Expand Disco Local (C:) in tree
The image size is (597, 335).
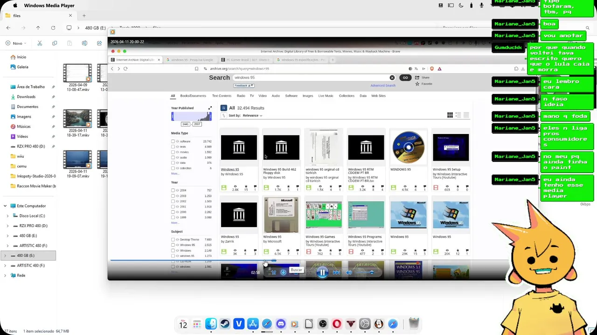click(x=7, y=216)
